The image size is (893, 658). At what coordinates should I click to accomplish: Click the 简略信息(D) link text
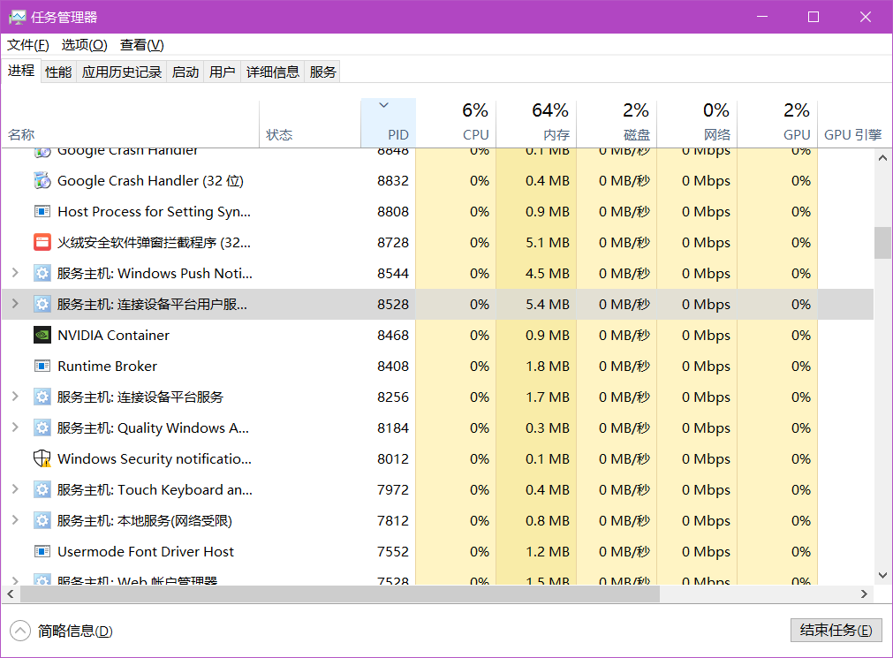tap(75, 631)
